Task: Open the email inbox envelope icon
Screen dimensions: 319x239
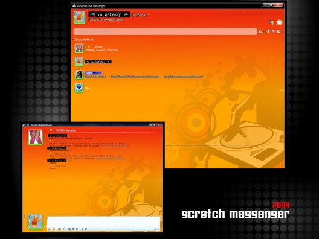Action: pos(280,22)
